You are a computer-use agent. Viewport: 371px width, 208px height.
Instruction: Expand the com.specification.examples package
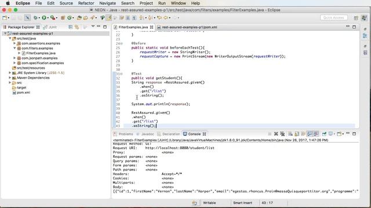coord(14,63)
